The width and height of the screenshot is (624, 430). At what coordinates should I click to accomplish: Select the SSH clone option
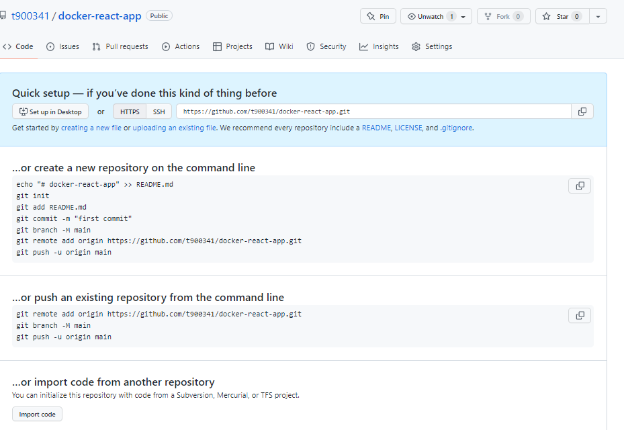(x=159, y=112)
